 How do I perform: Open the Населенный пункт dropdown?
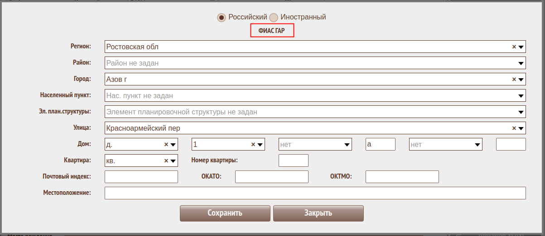pos(521,96)
